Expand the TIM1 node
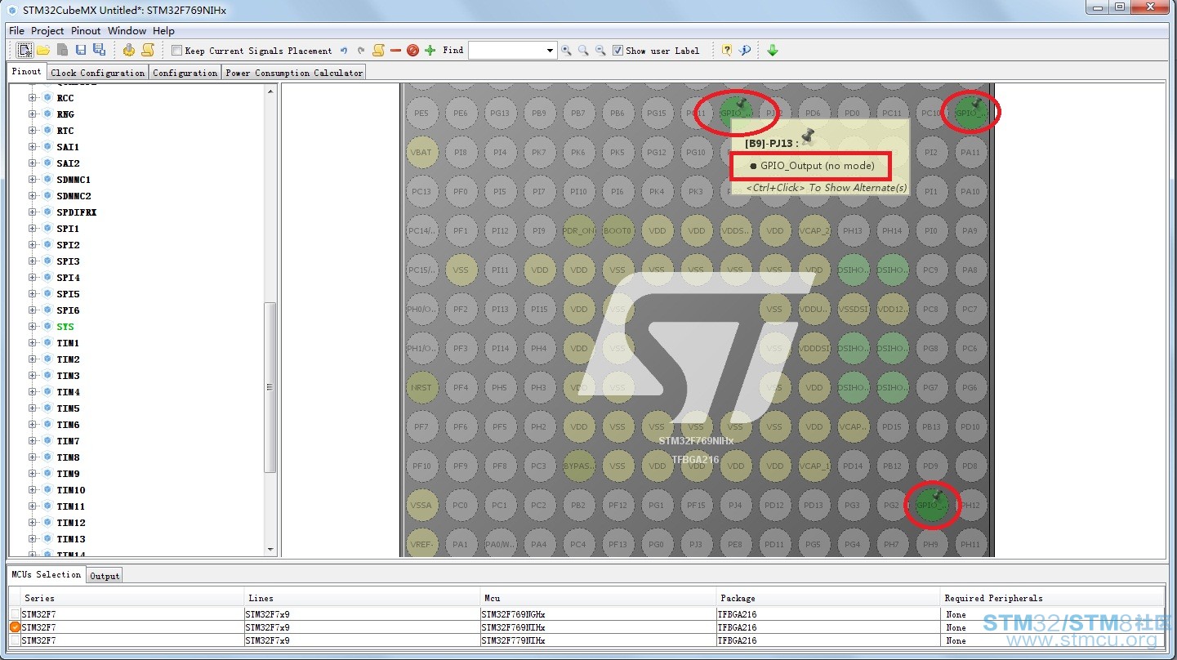This screenshot has width=1177, height=660. (33, 343)
